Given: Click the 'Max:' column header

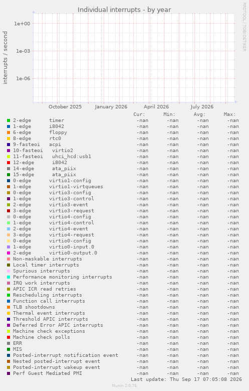Looking at the screenshot, I should pos(229,114).
